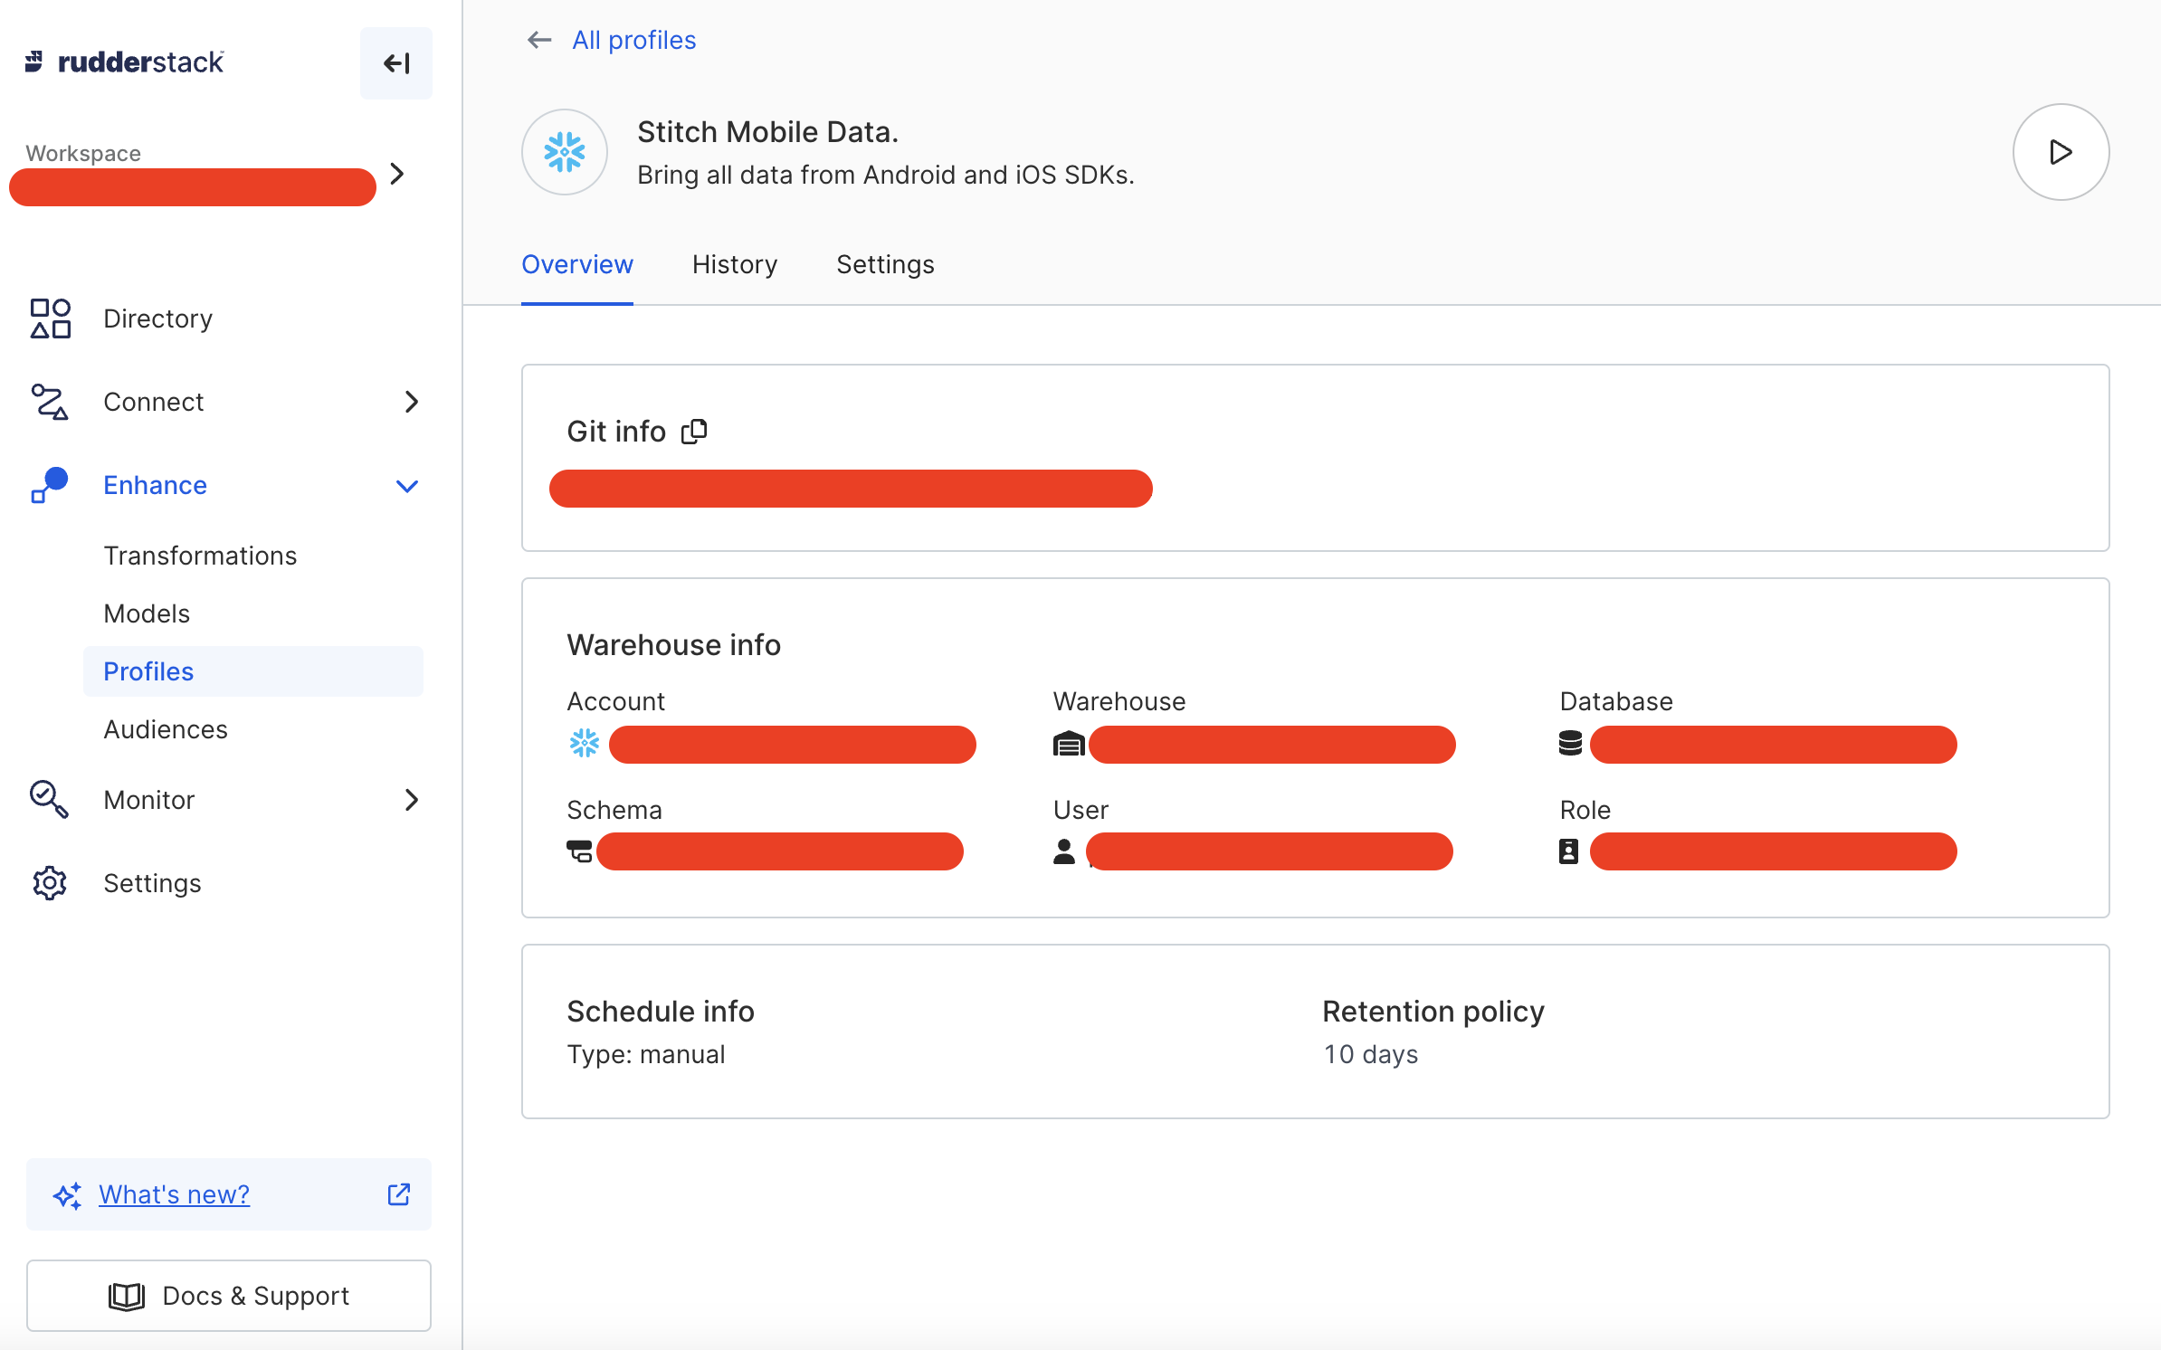Image resolution: width=2161 pixels, height=1350 pixels.
Task: Open Directory in the sidebar
Action: click(157, 318)
